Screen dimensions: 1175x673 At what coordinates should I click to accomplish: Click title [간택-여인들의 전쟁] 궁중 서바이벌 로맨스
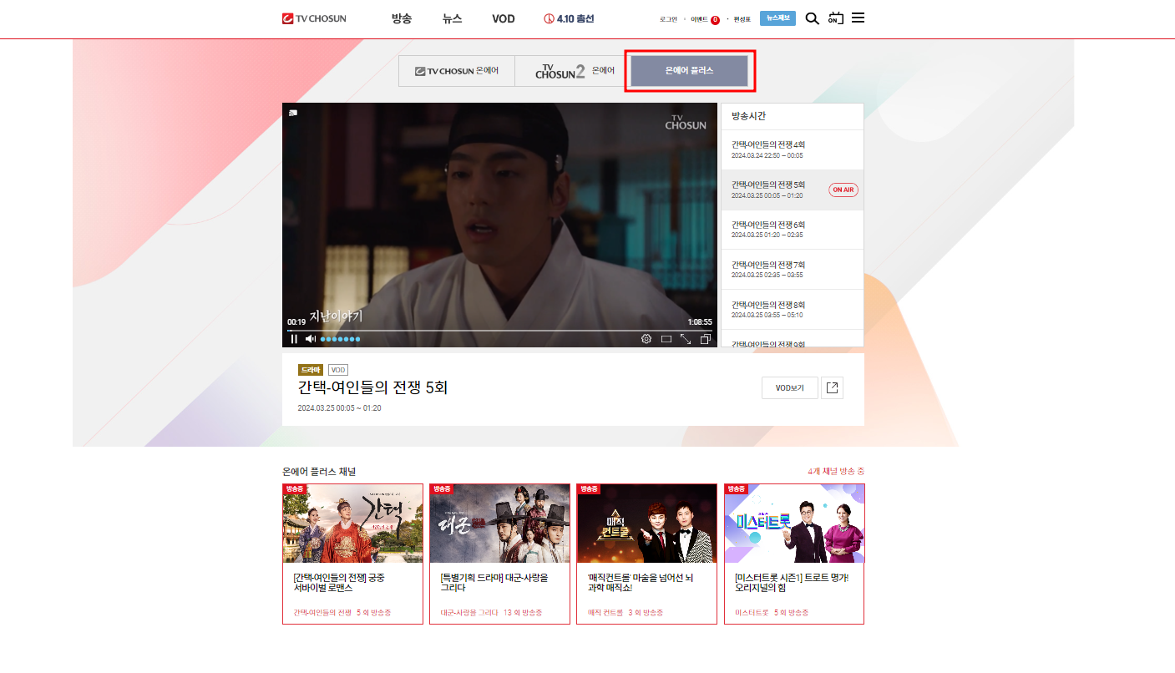[x=339, y=582]
